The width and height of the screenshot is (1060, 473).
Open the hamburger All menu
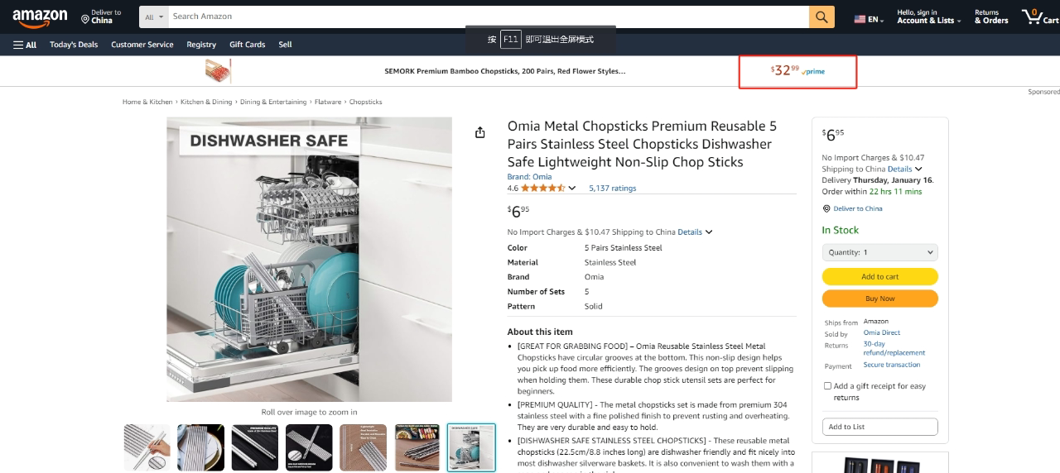point(25,45)
